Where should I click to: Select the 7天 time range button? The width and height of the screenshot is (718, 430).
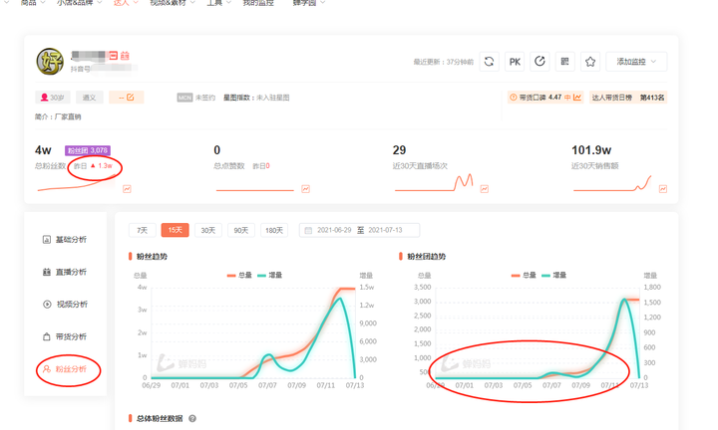pos(142,230)
